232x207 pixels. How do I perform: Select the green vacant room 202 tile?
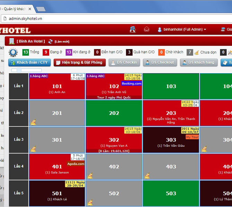pyautogui.click(x=114, y=113)
